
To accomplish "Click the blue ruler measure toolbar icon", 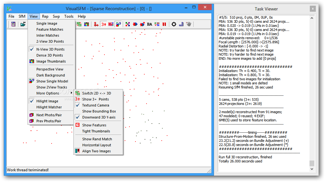I will (x=181, y=24).
